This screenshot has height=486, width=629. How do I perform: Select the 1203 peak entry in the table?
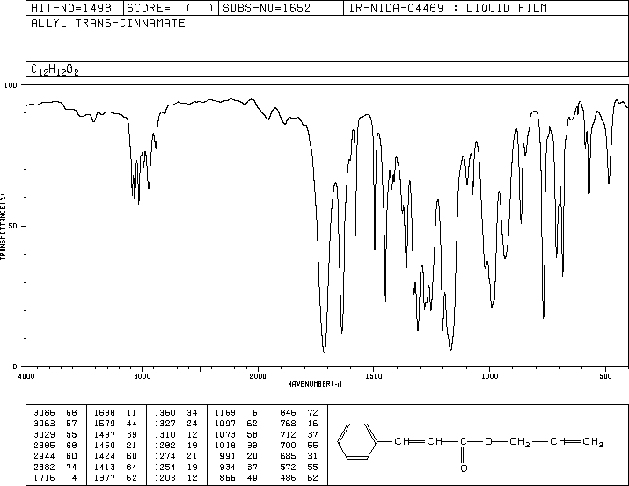click(x=176, y=477)
